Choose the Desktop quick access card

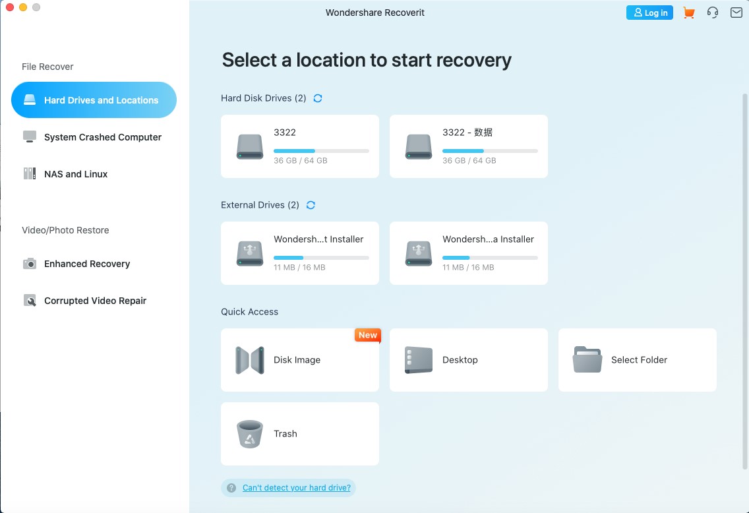469,360
